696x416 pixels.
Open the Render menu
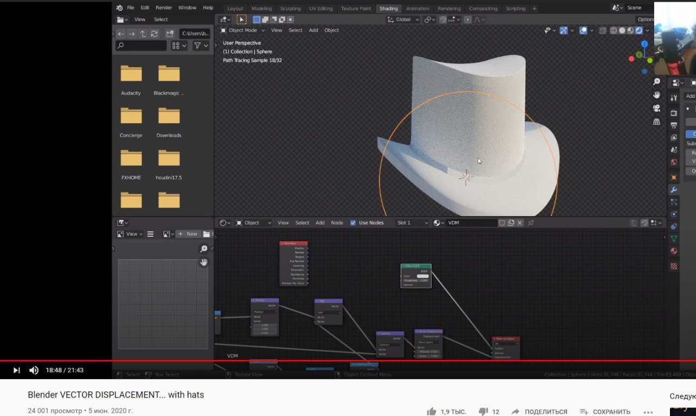[x=164, y=8]
